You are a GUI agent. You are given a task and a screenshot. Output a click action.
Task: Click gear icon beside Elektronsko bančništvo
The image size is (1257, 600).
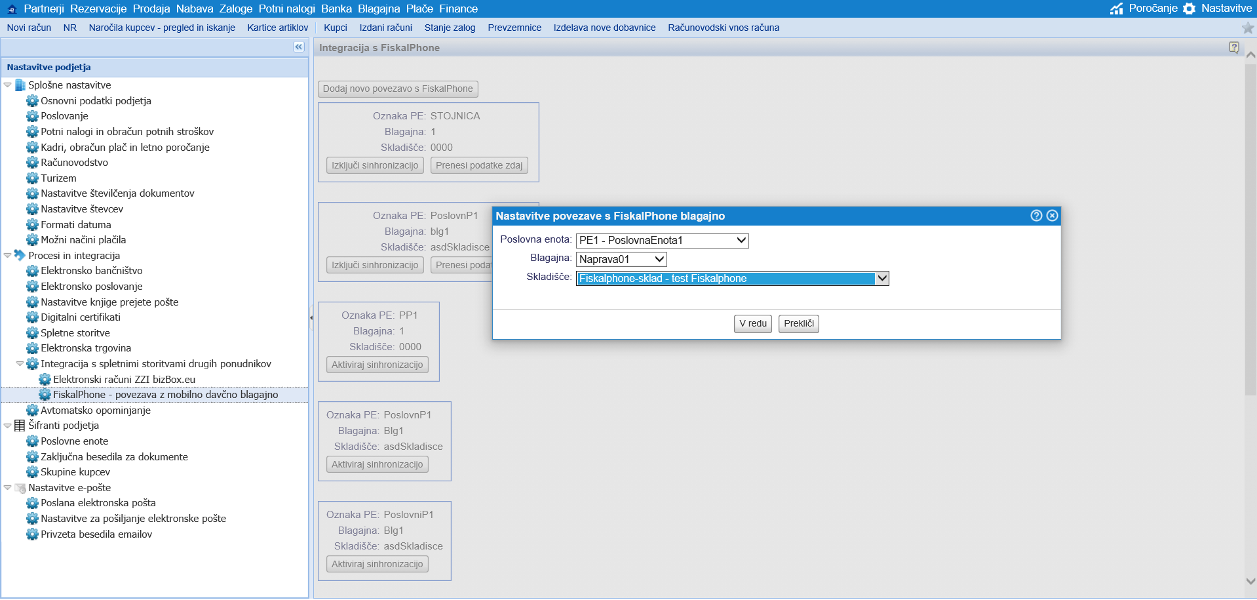[x=32, y=271]
